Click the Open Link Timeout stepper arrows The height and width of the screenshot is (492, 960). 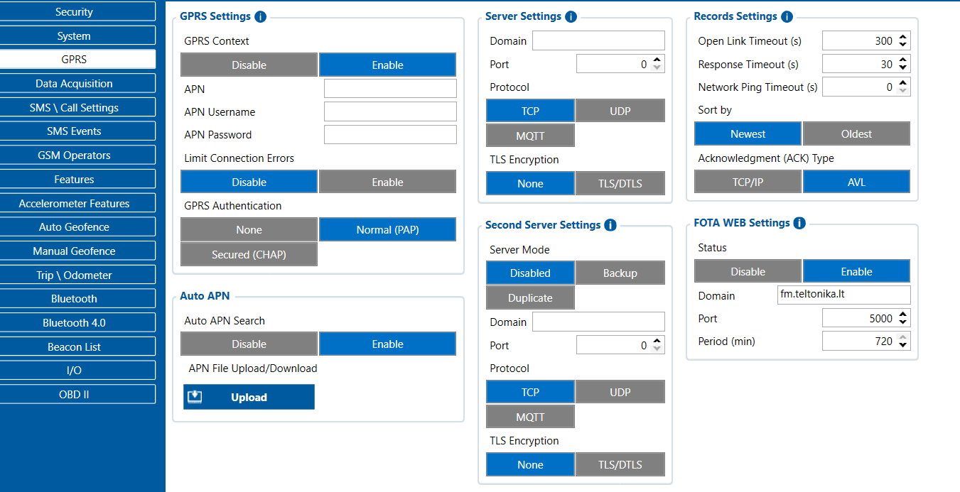point(902,41)
